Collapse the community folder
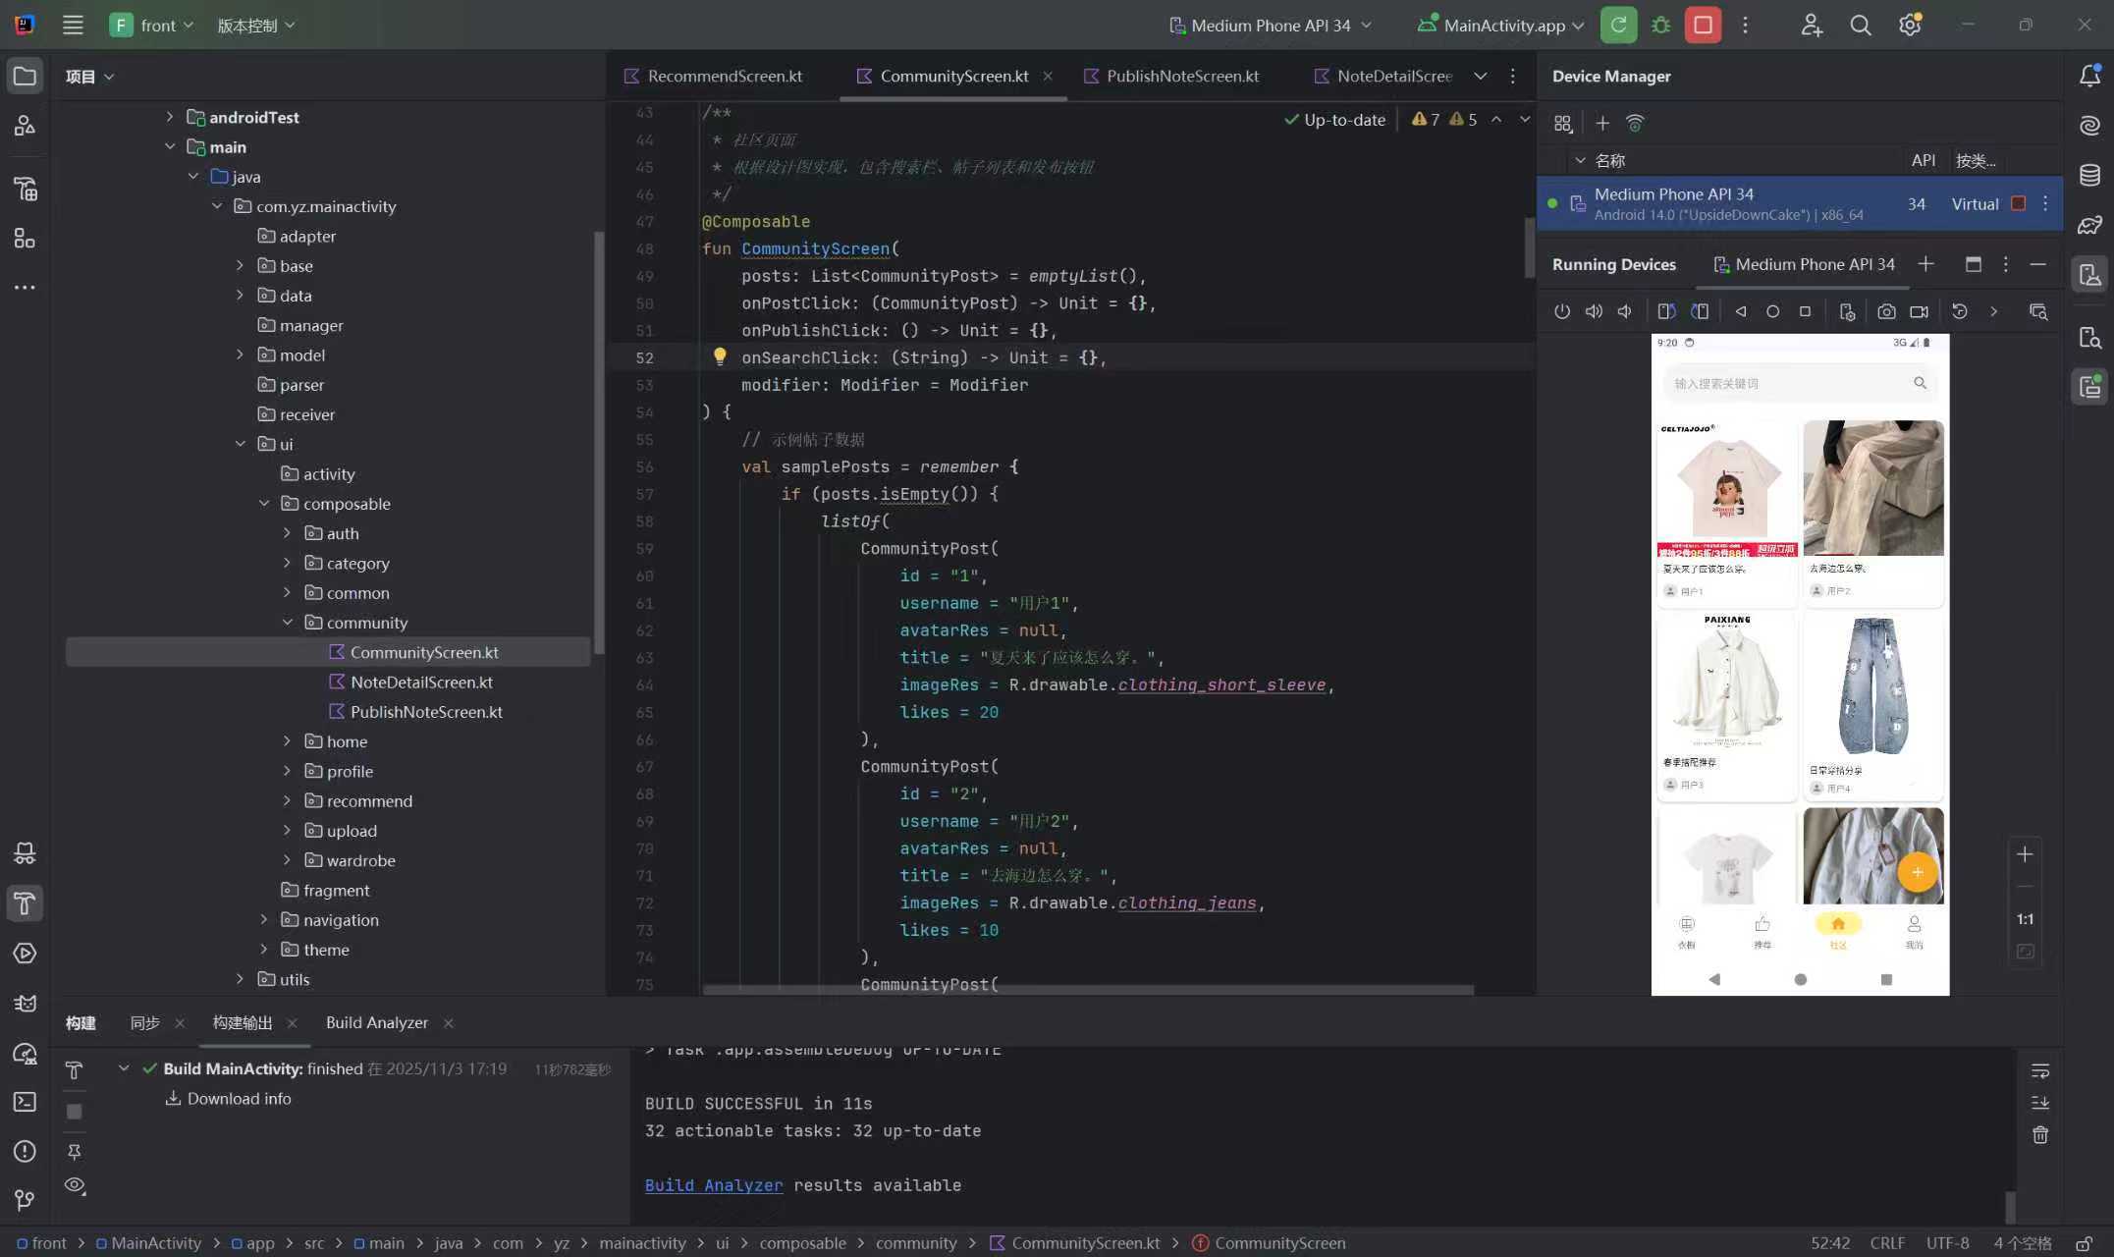 (287, 623)
